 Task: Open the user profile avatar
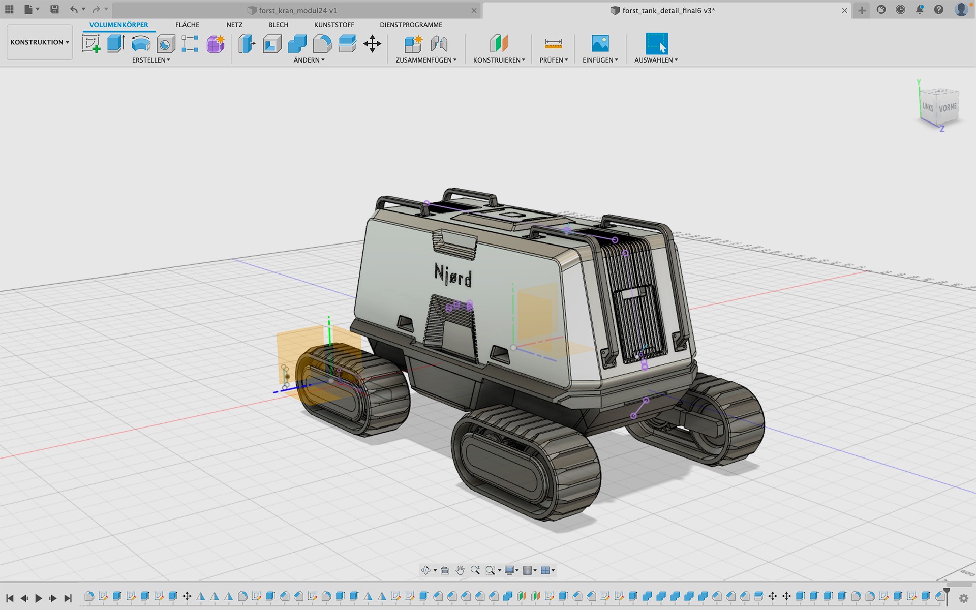click(961, 10)
